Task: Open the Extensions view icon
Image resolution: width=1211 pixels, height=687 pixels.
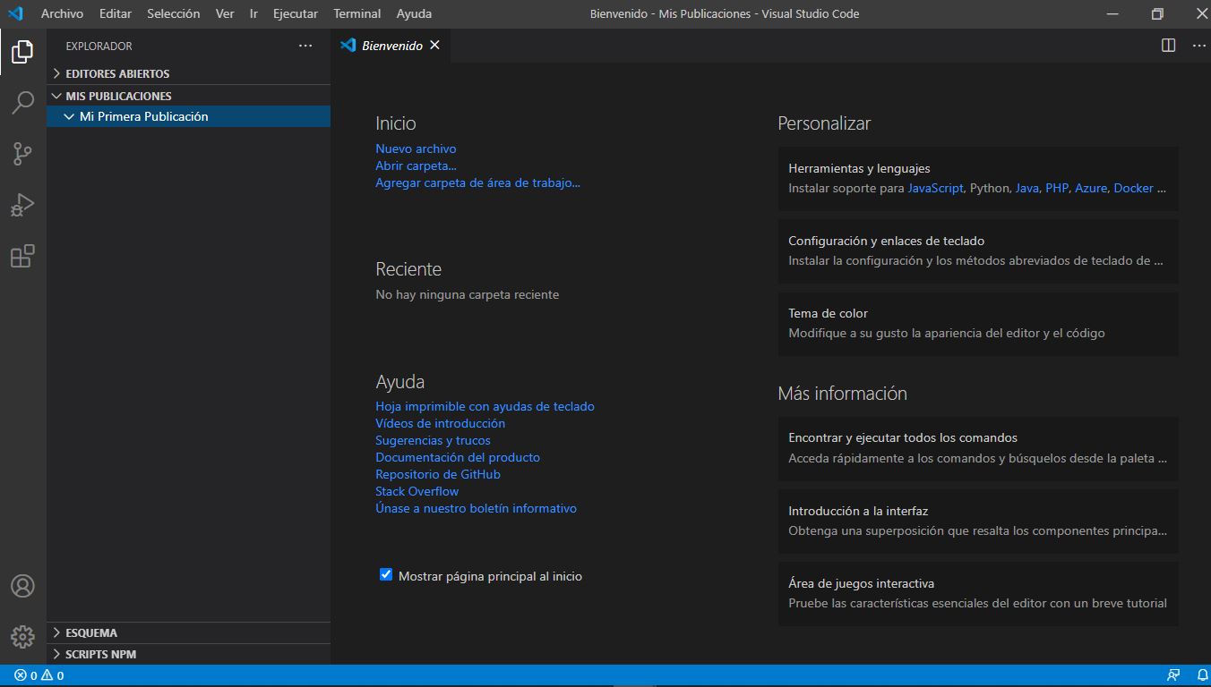Action: coord(22,257)
